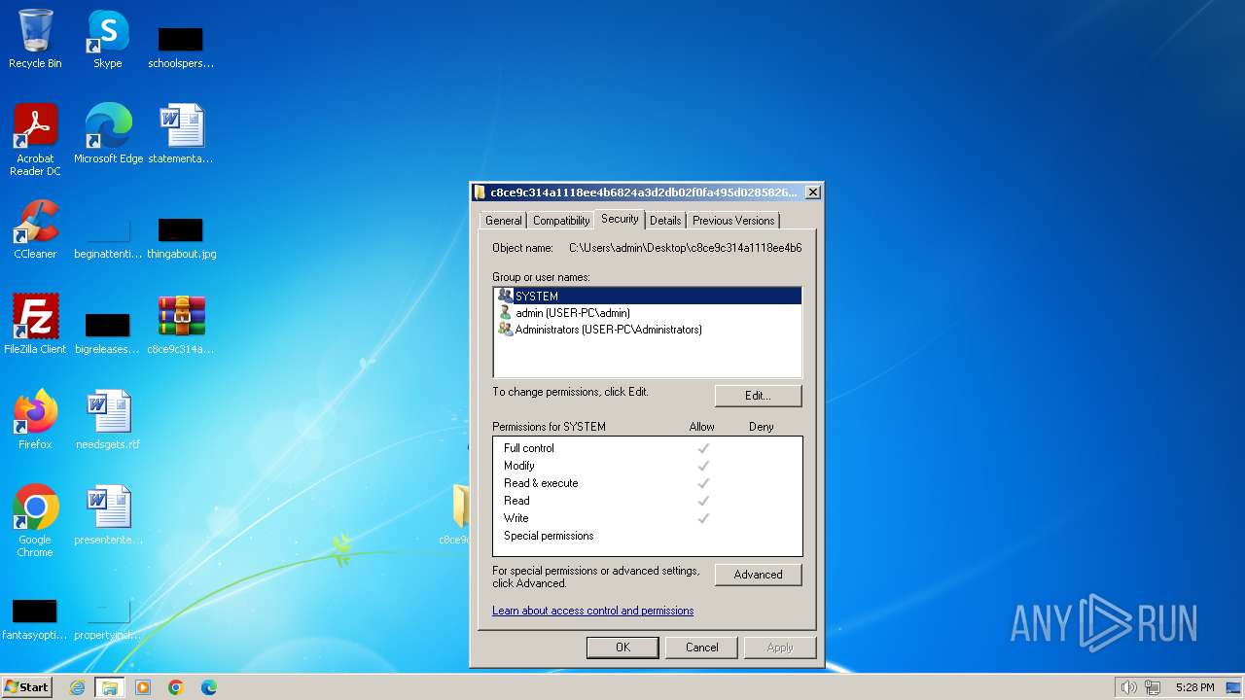
Task: Open CCleaner desktop shortcut
Action: [35, 229]
